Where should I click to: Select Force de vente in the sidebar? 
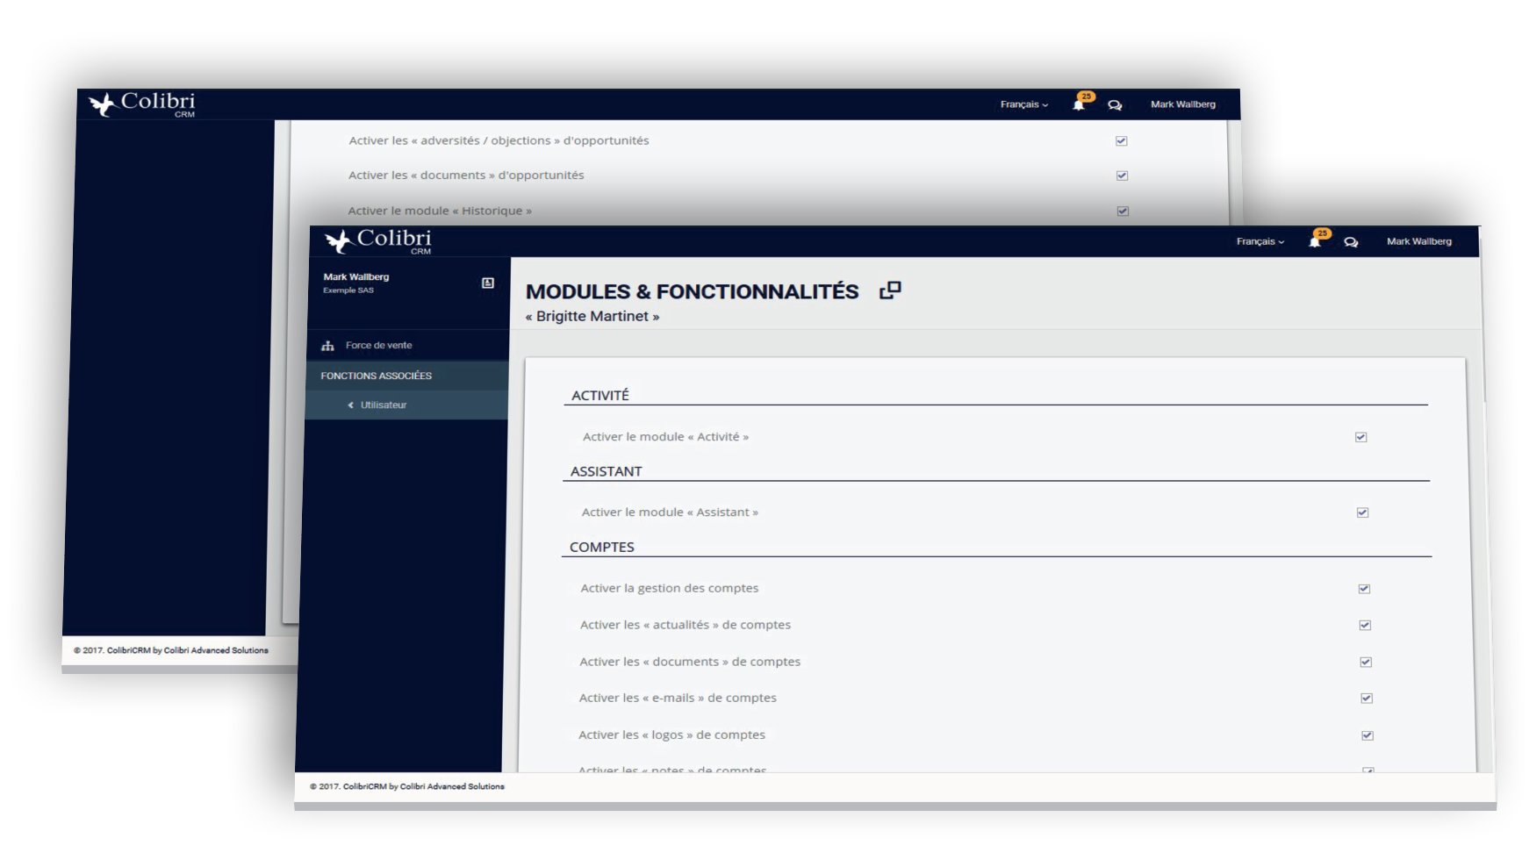(x=378, y=346)
